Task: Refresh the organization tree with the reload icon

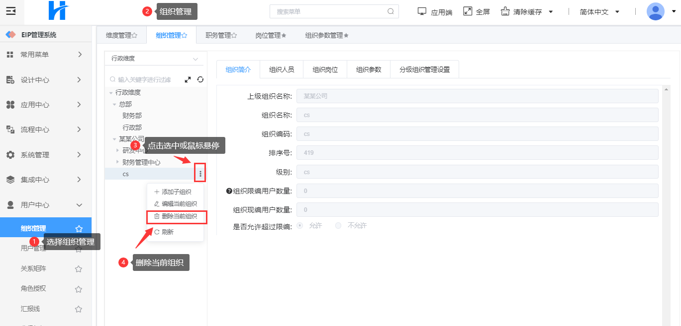Action: 200,79
